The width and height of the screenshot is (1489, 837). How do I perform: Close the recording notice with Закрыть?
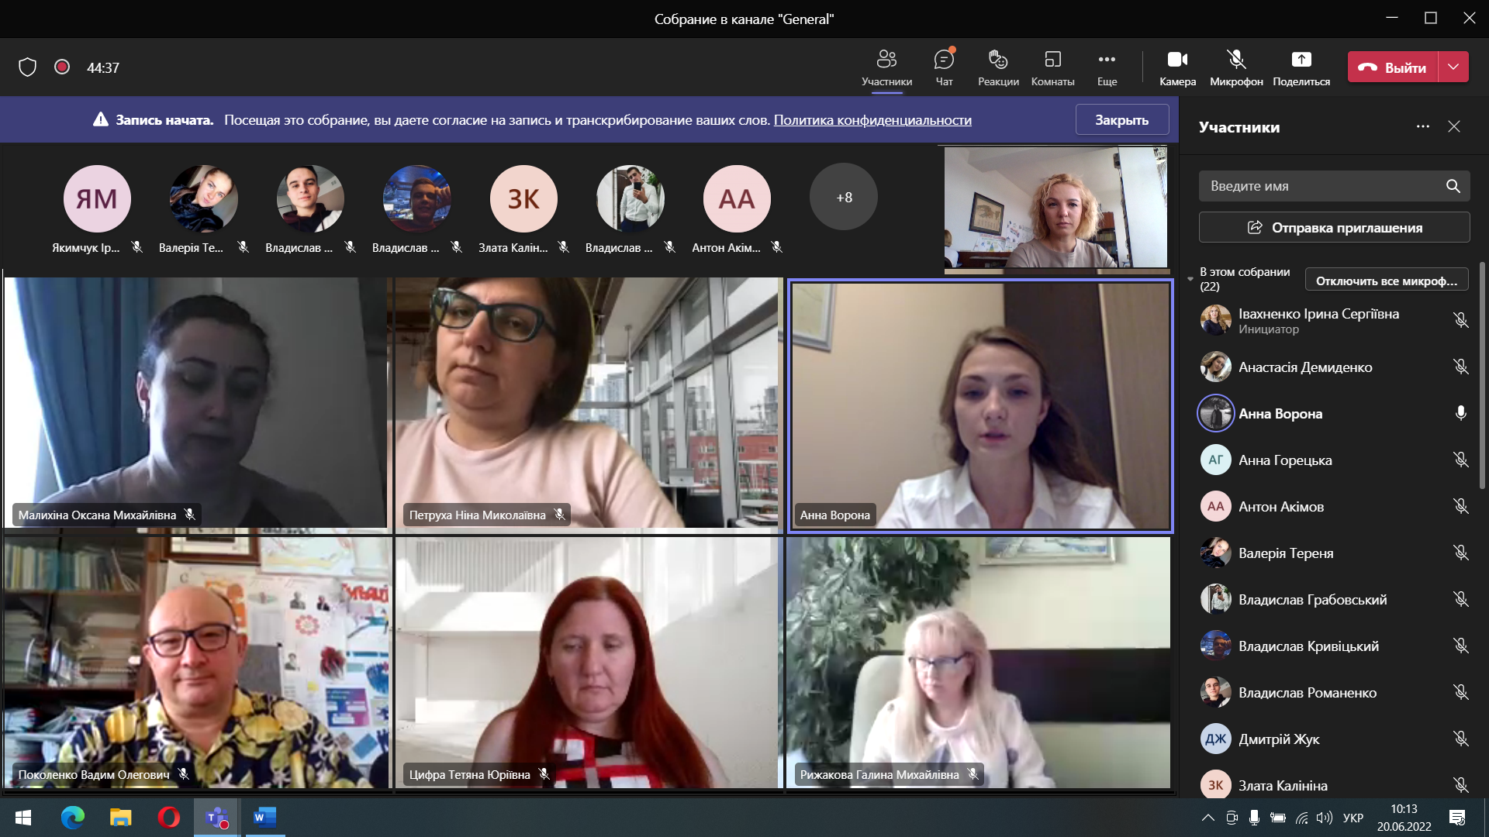1121,120
